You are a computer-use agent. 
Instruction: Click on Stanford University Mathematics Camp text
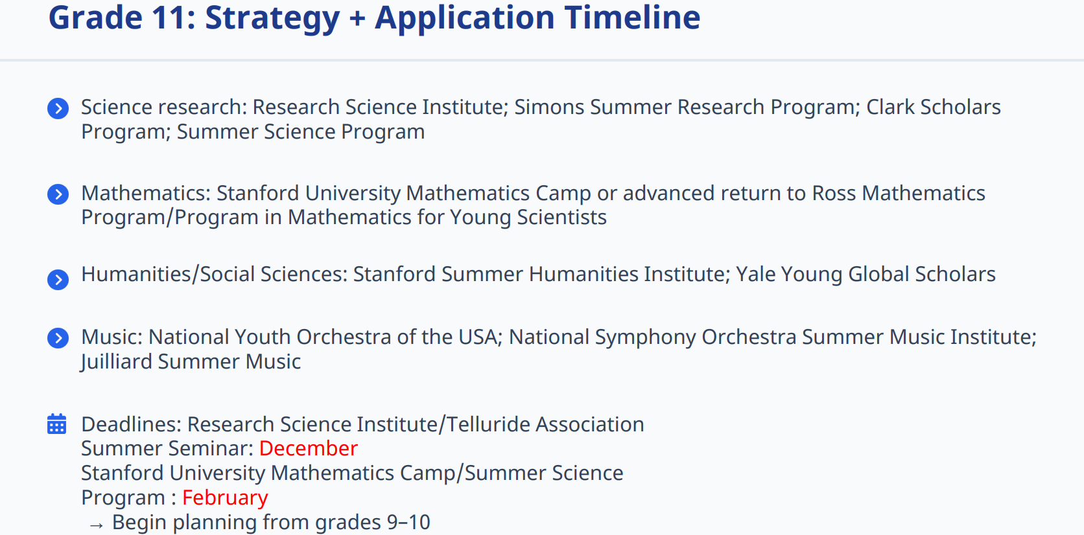[403, 193]
